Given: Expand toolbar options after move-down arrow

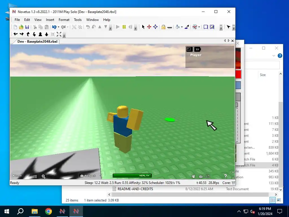Looking at the screenshot, I should 110,28.
